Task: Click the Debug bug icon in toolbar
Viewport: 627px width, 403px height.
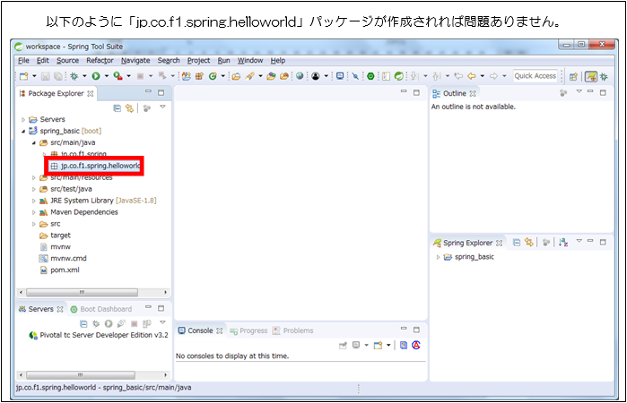Action: pos(74,76)
